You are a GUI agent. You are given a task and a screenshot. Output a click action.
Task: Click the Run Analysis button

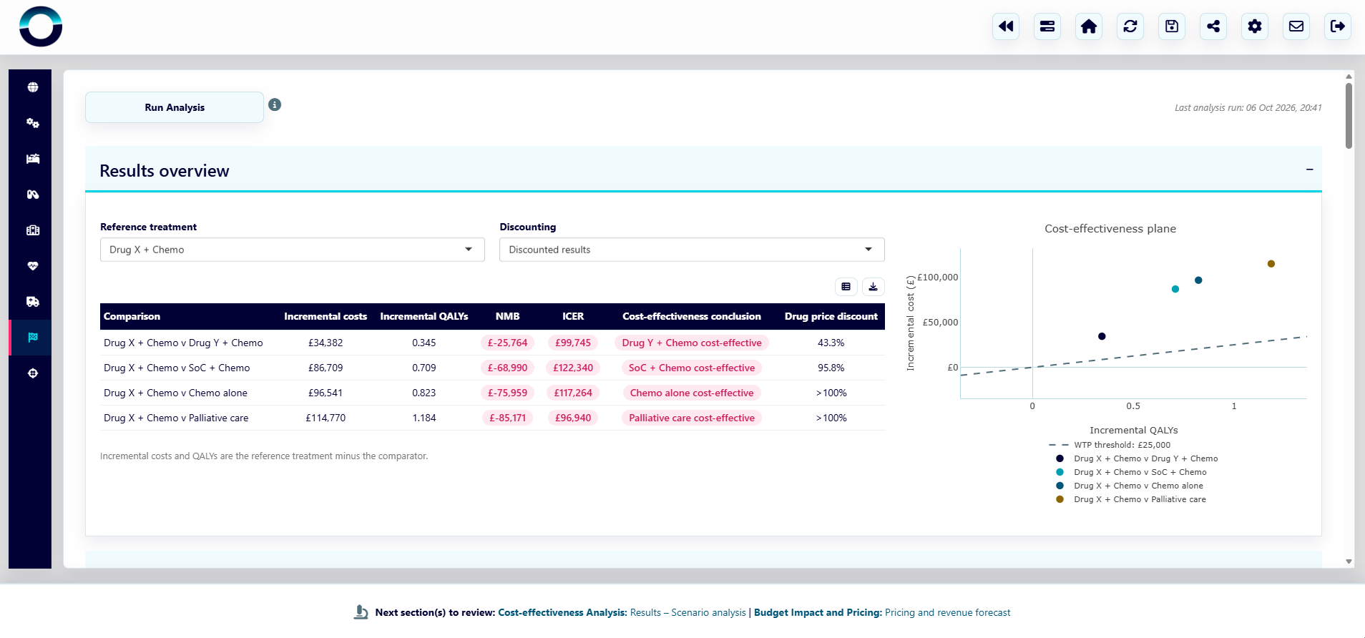coord(175,107)
